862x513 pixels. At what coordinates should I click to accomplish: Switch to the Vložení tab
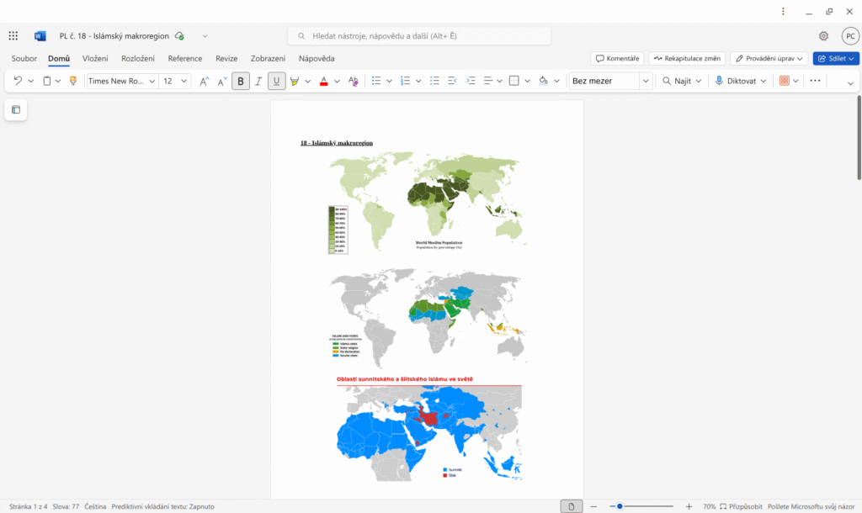pyautogui.click(x=95, y=58)
